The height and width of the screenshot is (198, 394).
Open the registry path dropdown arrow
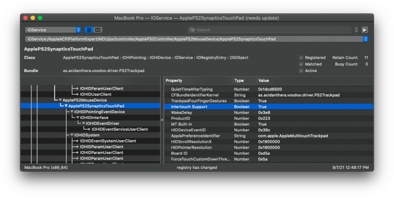coord(366,39)
